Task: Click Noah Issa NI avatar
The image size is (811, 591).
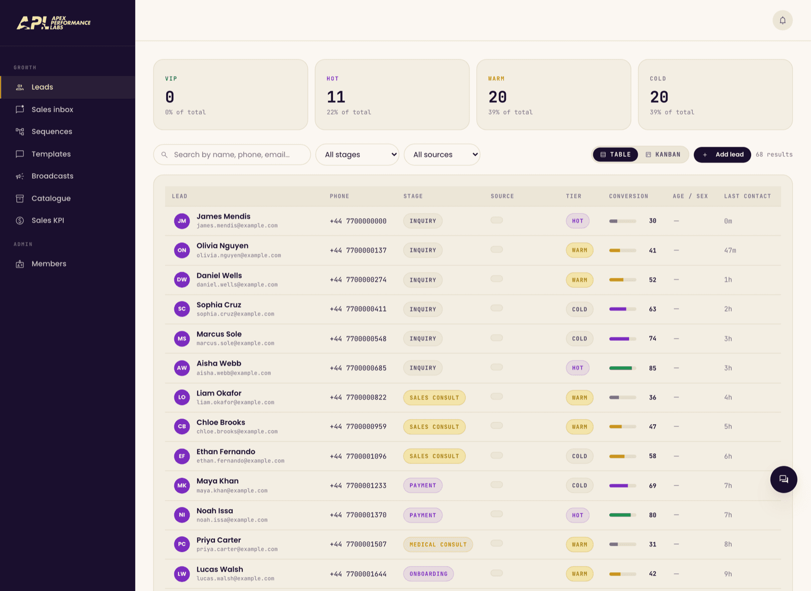Action: [x=182, y=515]
